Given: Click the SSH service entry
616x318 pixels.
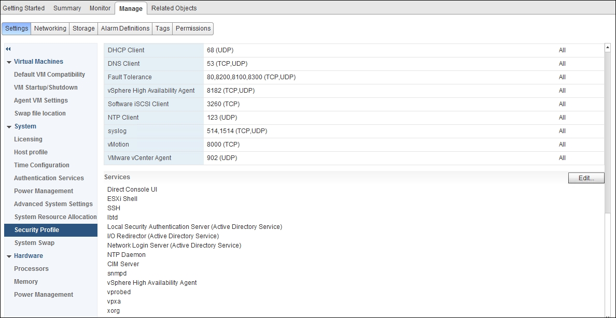Looking at the screenshot, I should coord(114,208).
